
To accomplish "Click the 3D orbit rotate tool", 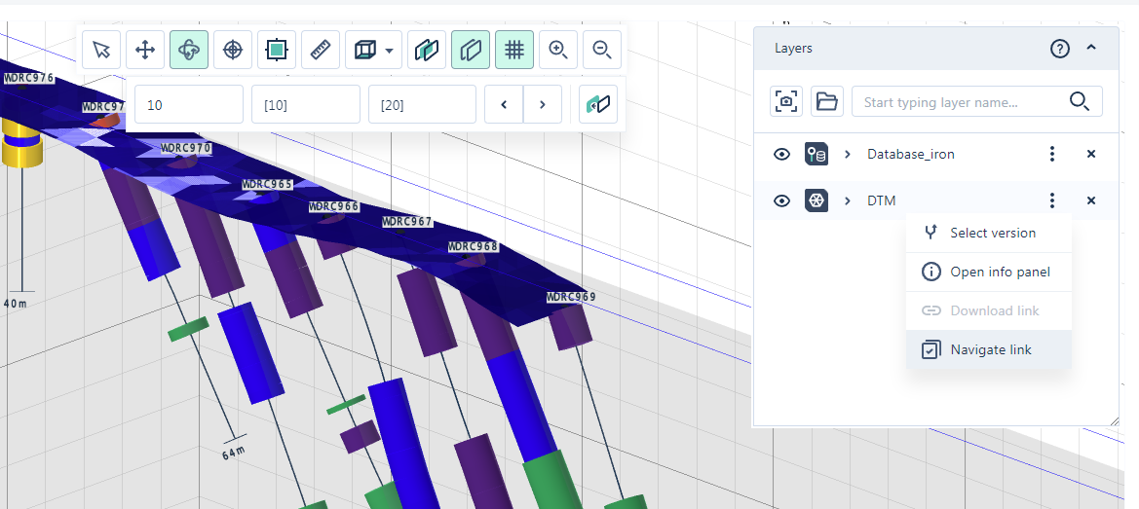I will click(189, 50).
